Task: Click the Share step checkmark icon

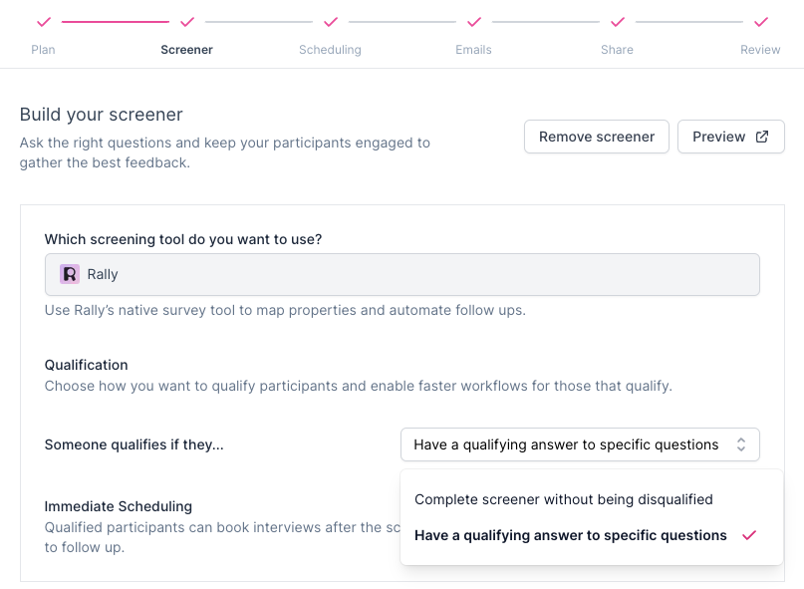Action: pyautogui.click(x=617, y=21)
